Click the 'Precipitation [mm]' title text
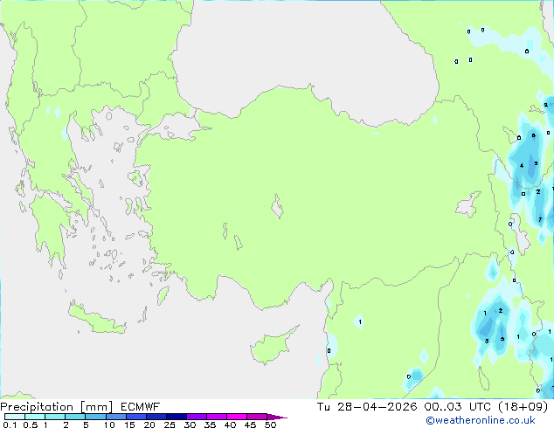554x428 pixels. click(x=56, y=407)
